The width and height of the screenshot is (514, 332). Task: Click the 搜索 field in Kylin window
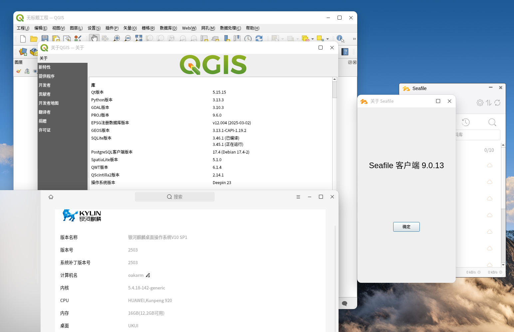(175, 197)
